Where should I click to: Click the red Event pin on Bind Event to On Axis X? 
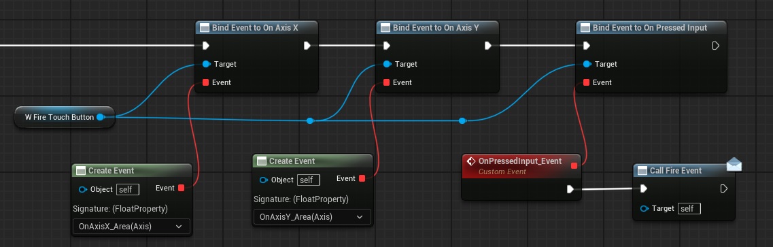205,82
